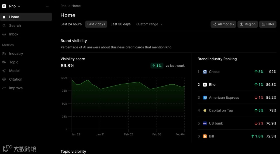This screenshot has height=154, width=280.
Task: Open the three-dot workspace options menu
Action: pos(48,6)
